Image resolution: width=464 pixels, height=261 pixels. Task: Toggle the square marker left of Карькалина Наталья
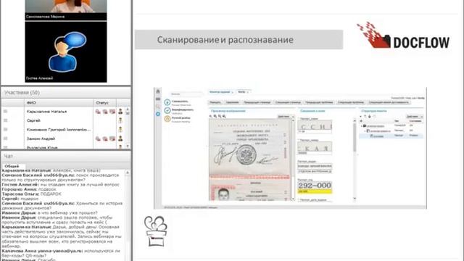click(x=5, y=111)
